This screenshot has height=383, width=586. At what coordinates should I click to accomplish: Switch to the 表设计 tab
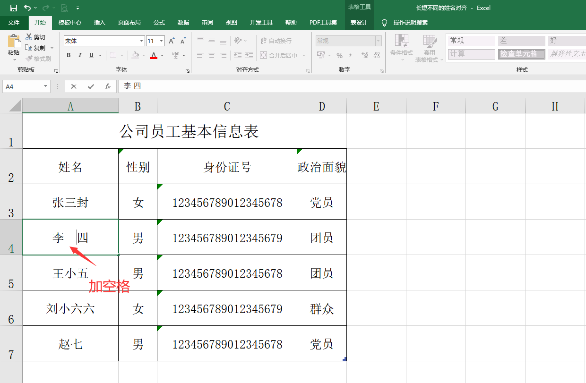[x=359, y=23]
